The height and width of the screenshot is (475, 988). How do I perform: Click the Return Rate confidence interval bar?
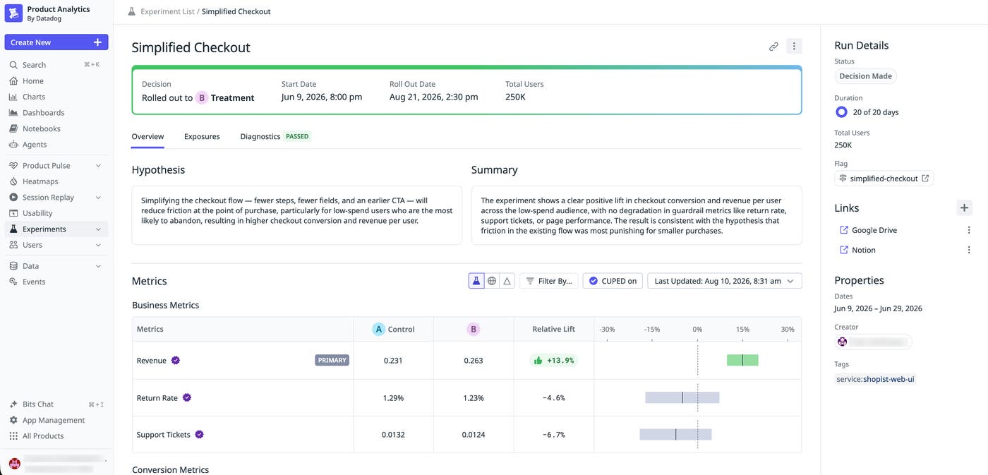pyautogui.click(x=682, y=397)
